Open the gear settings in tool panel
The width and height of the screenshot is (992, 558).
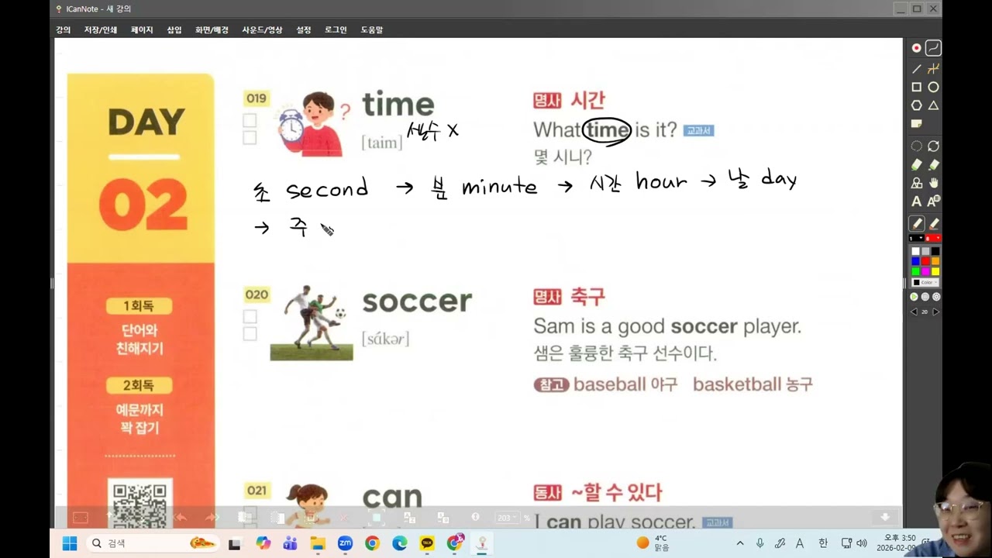[936, 297]
